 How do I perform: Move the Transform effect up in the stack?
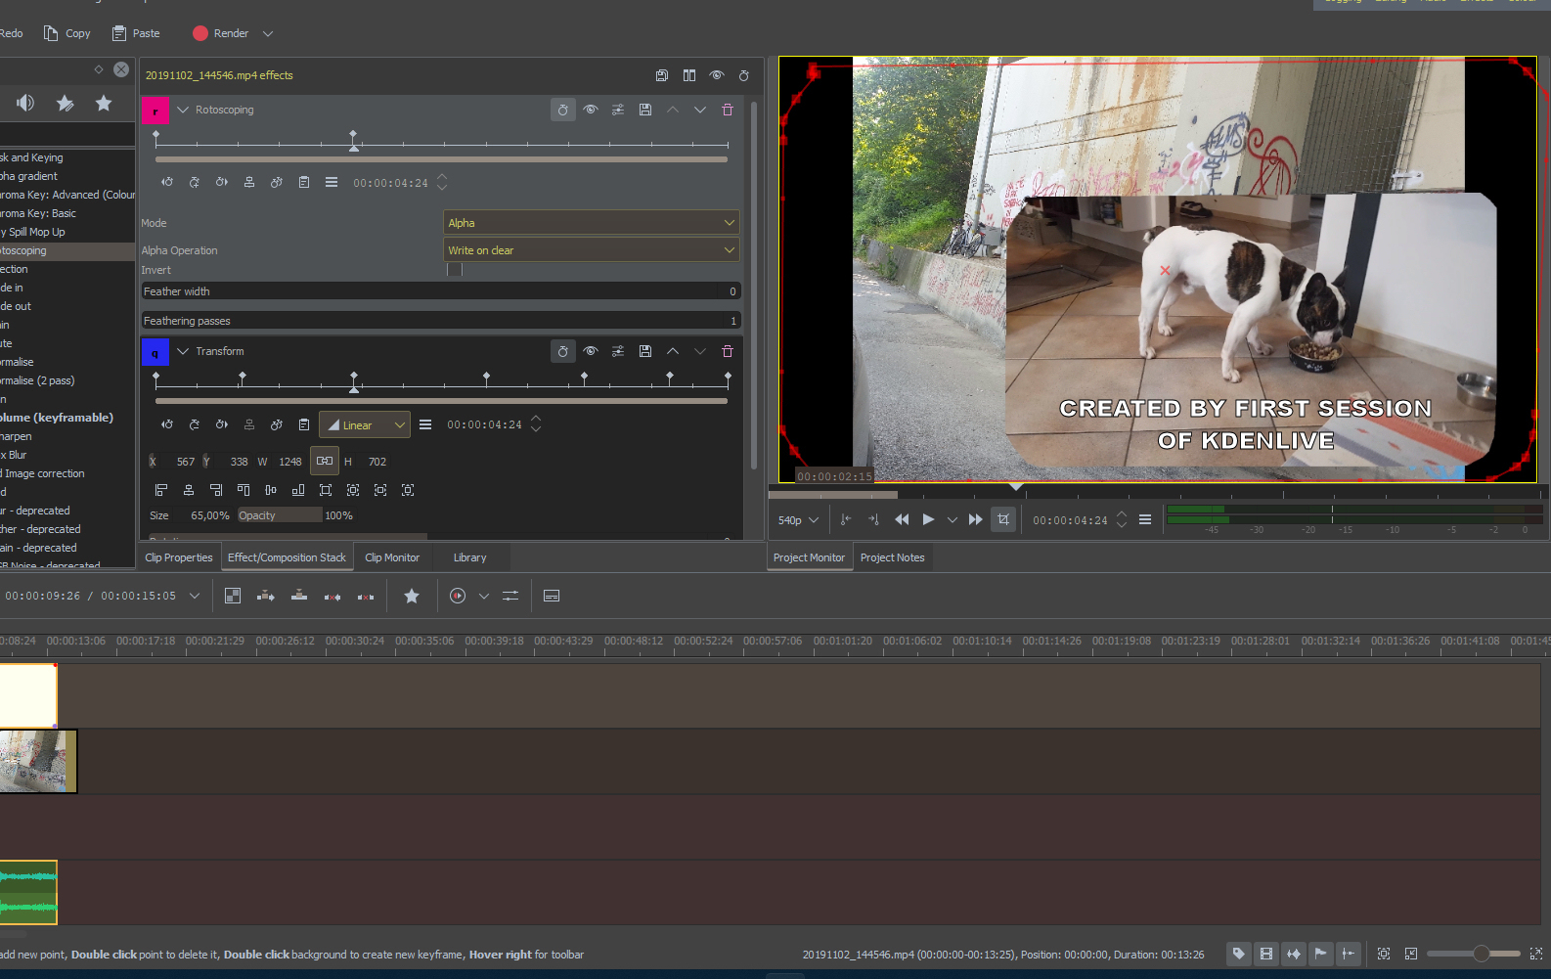coord(673,351)
